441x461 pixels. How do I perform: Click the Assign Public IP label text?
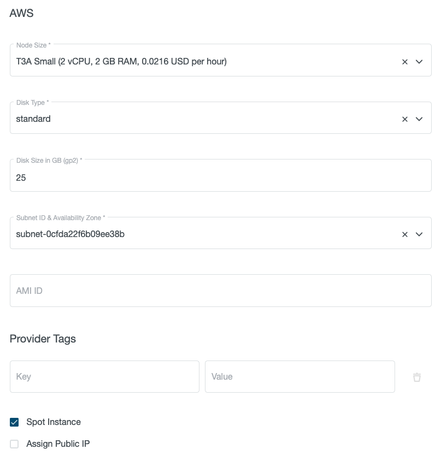pyautogui.click(x=58, y=444)
